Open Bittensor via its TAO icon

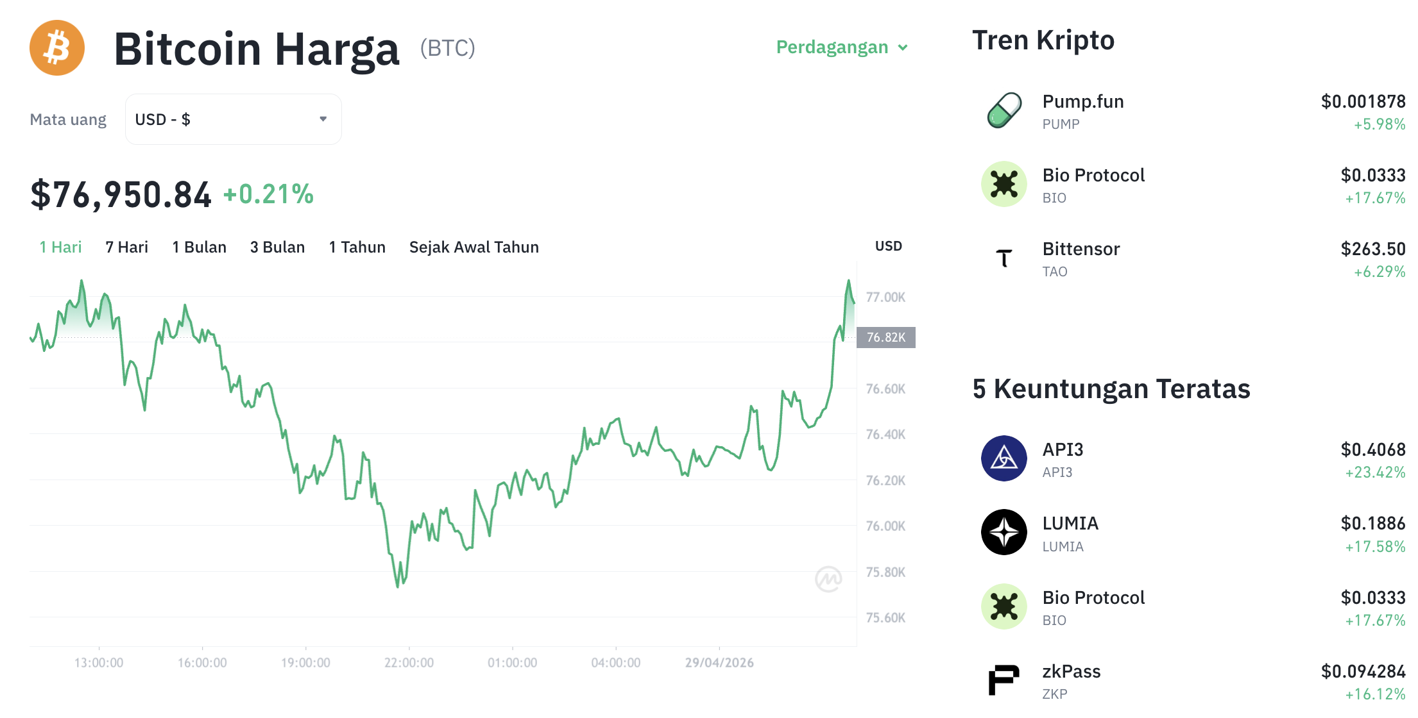tap(1005, 258)
